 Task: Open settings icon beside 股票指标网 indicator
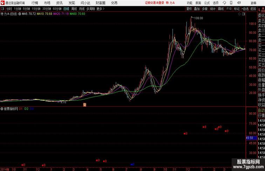coord(2,109)
